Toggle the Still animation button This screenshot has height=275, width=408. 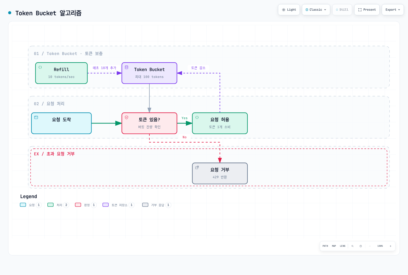click(x=342, y=10)
